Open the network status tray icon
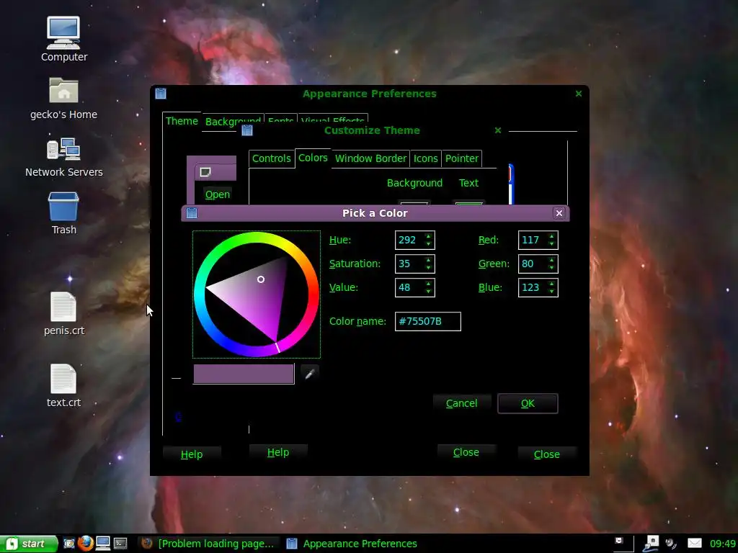The image size is (738, 553). (x=651, y=543)
